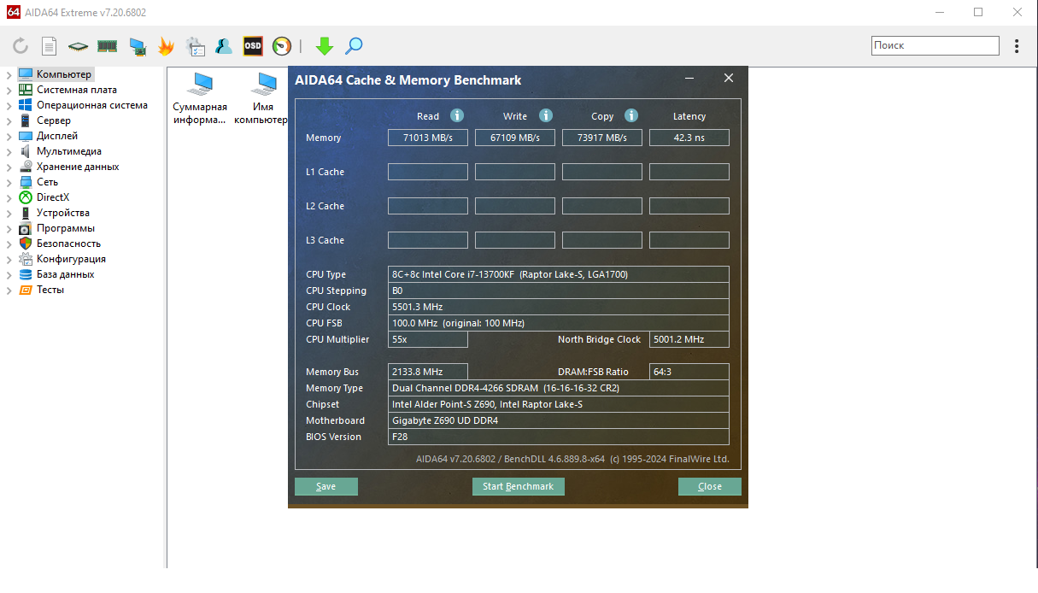Open the Имя компьютера icon
Viewport: 1038px width, 593px height.
(x=263, y=98)
